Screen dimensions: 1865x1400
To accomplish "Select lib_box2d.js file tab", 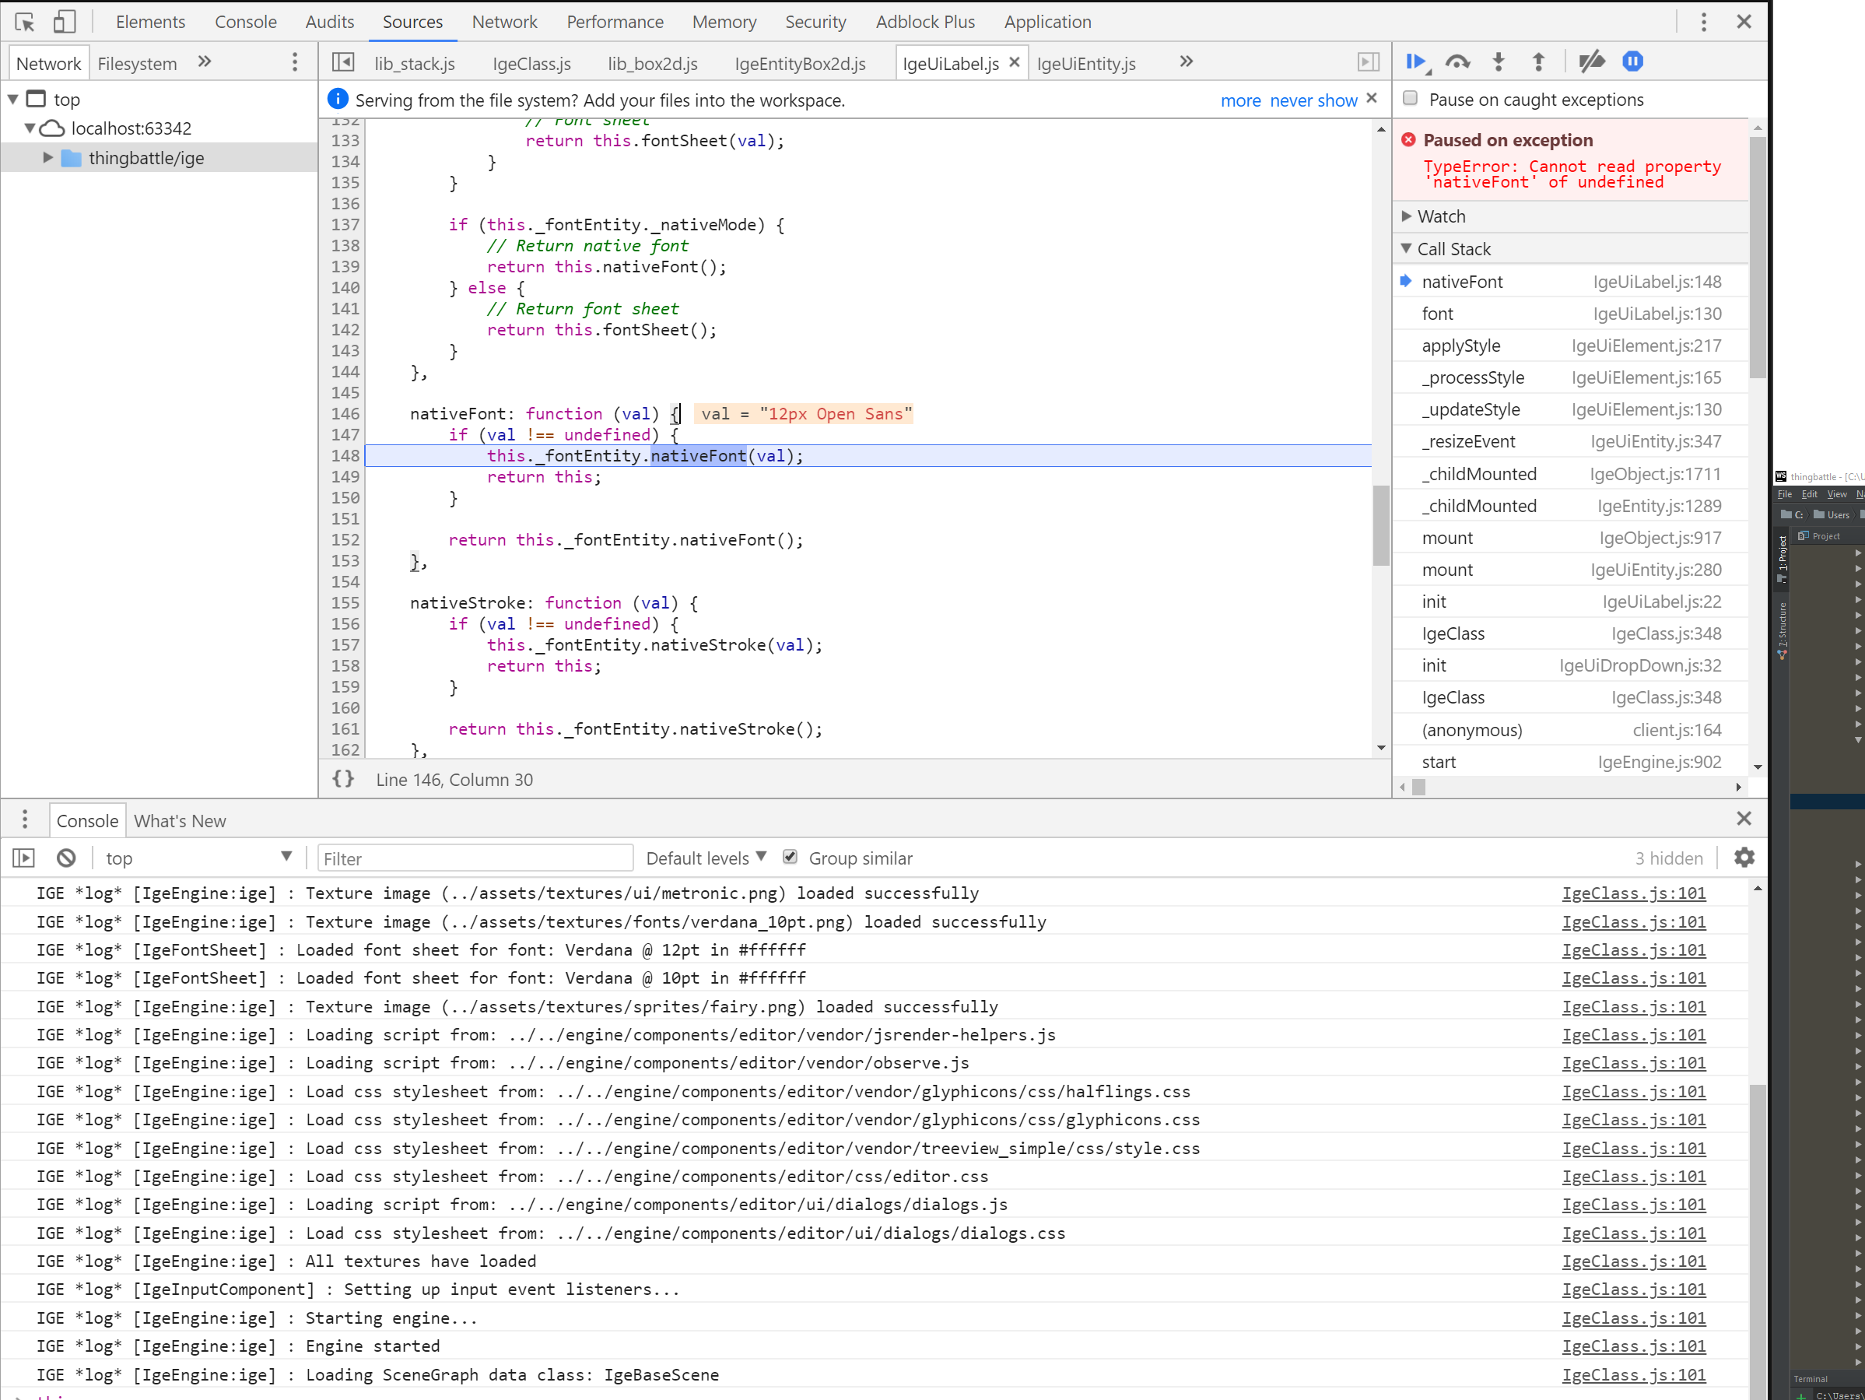I will (653, 63).
